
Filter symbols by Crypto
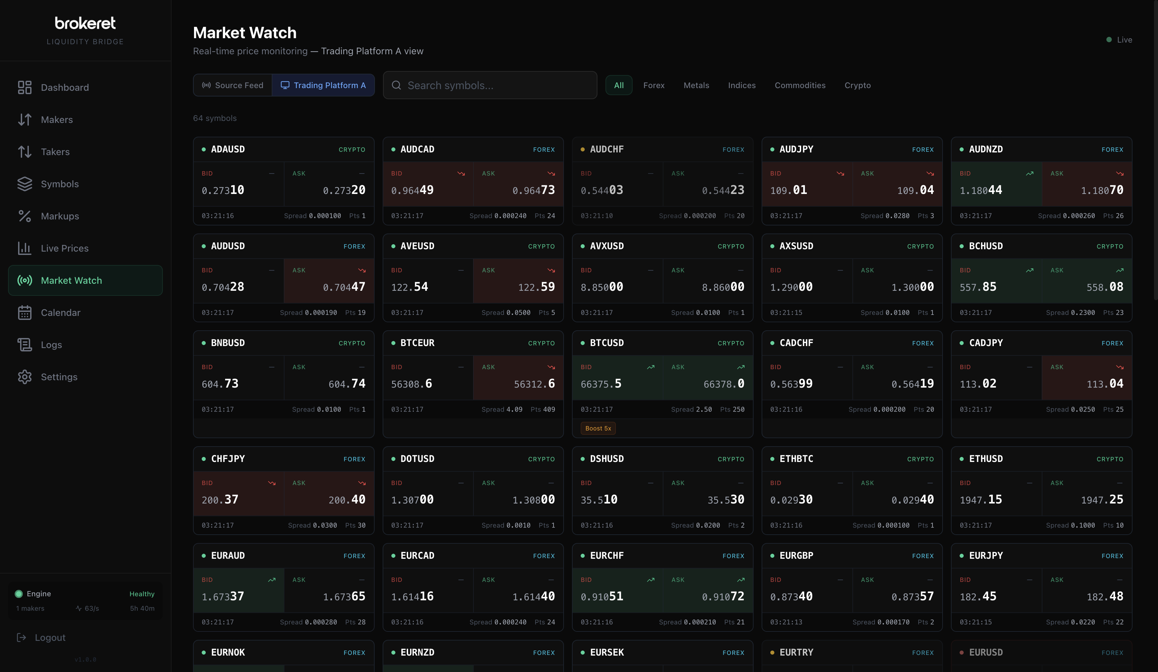click(x=857, y=85)
